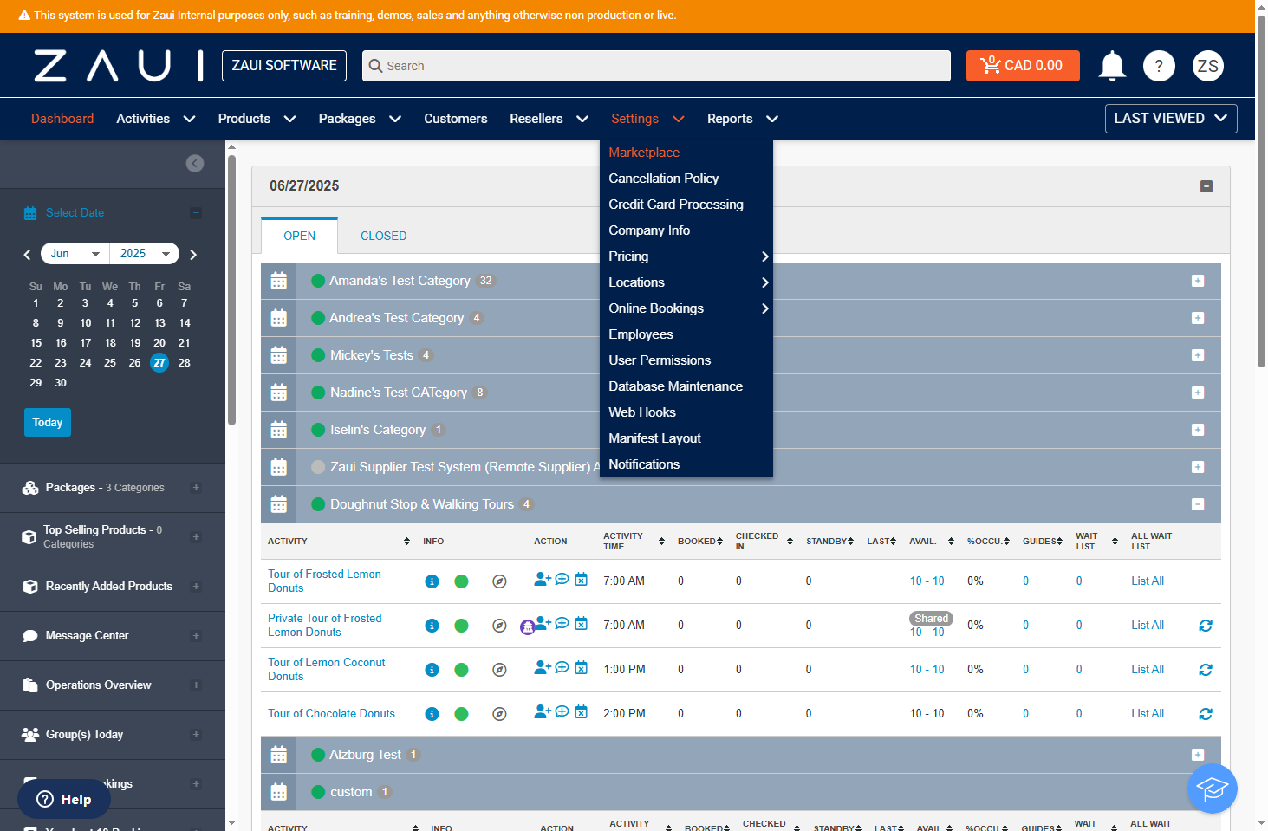Select June 20 in the calendar
This screenshot has height=831, width=1268.
pyautogui.click(x=159, y=343)
